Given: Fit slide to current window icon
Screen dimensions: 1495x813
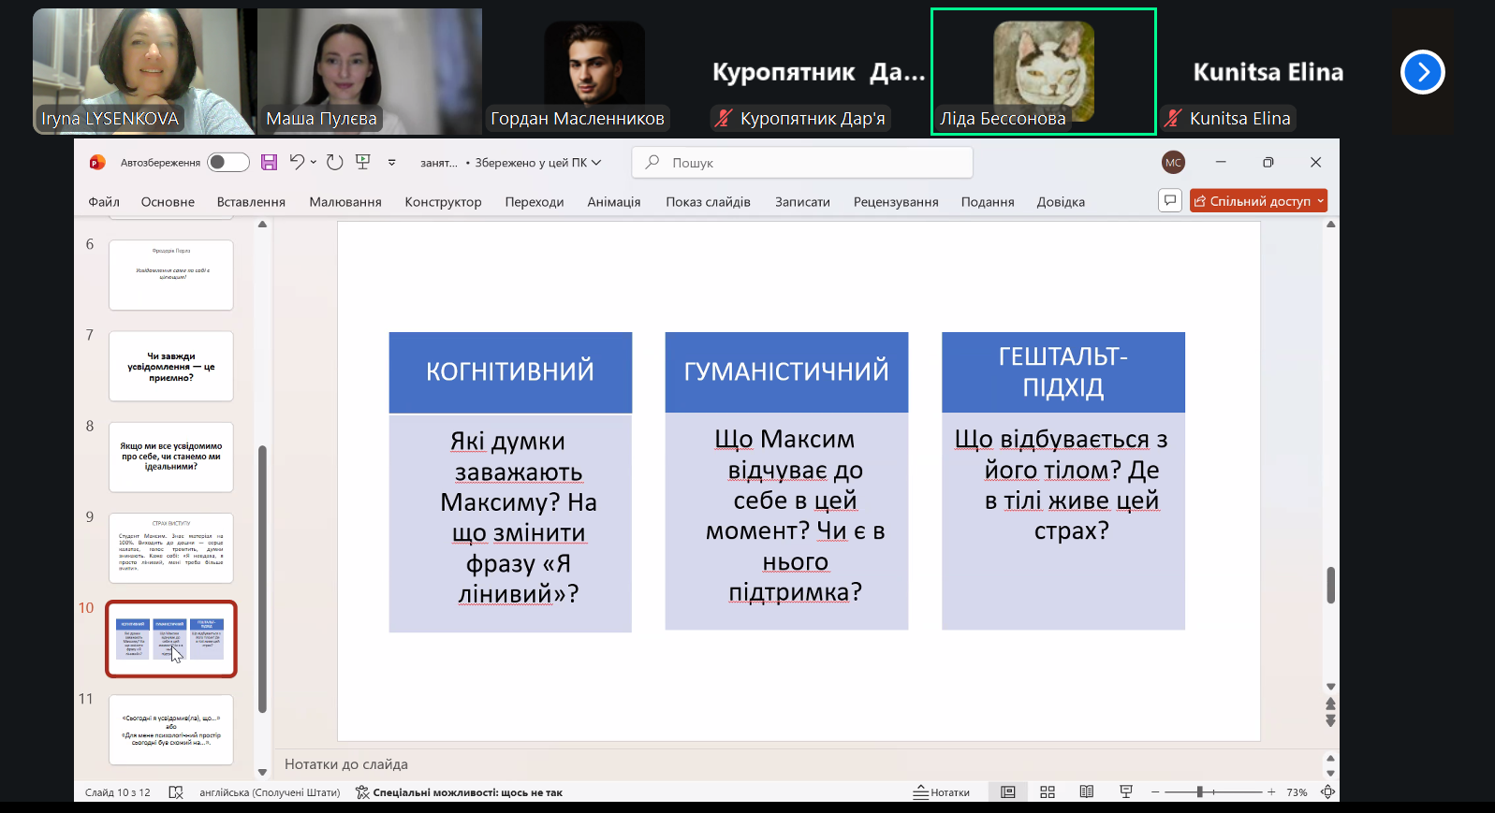Looking at the screenshot, I should pyautogui.click(x=1327, y=792).
